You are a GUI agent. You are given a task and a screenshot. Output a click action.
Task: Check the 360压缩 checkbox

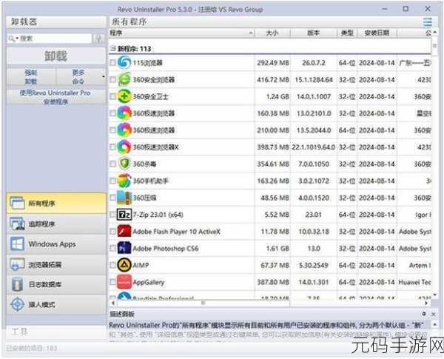[x=112, y=198]
